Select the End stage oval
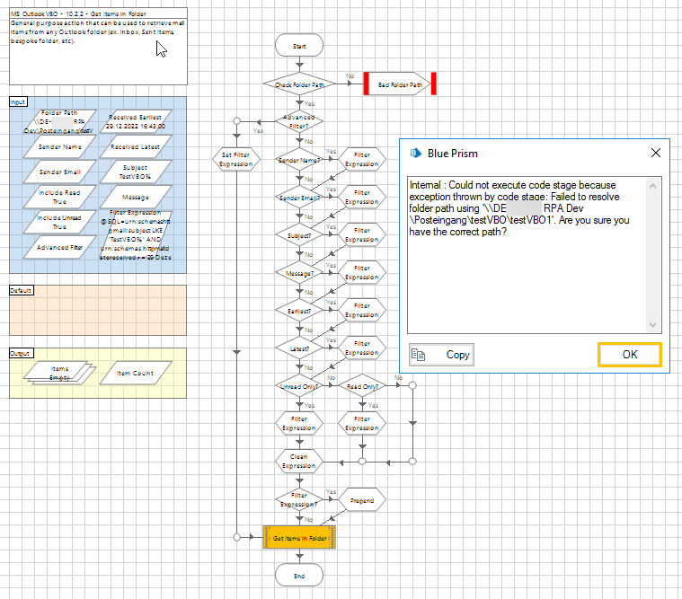 coord(299,576)
